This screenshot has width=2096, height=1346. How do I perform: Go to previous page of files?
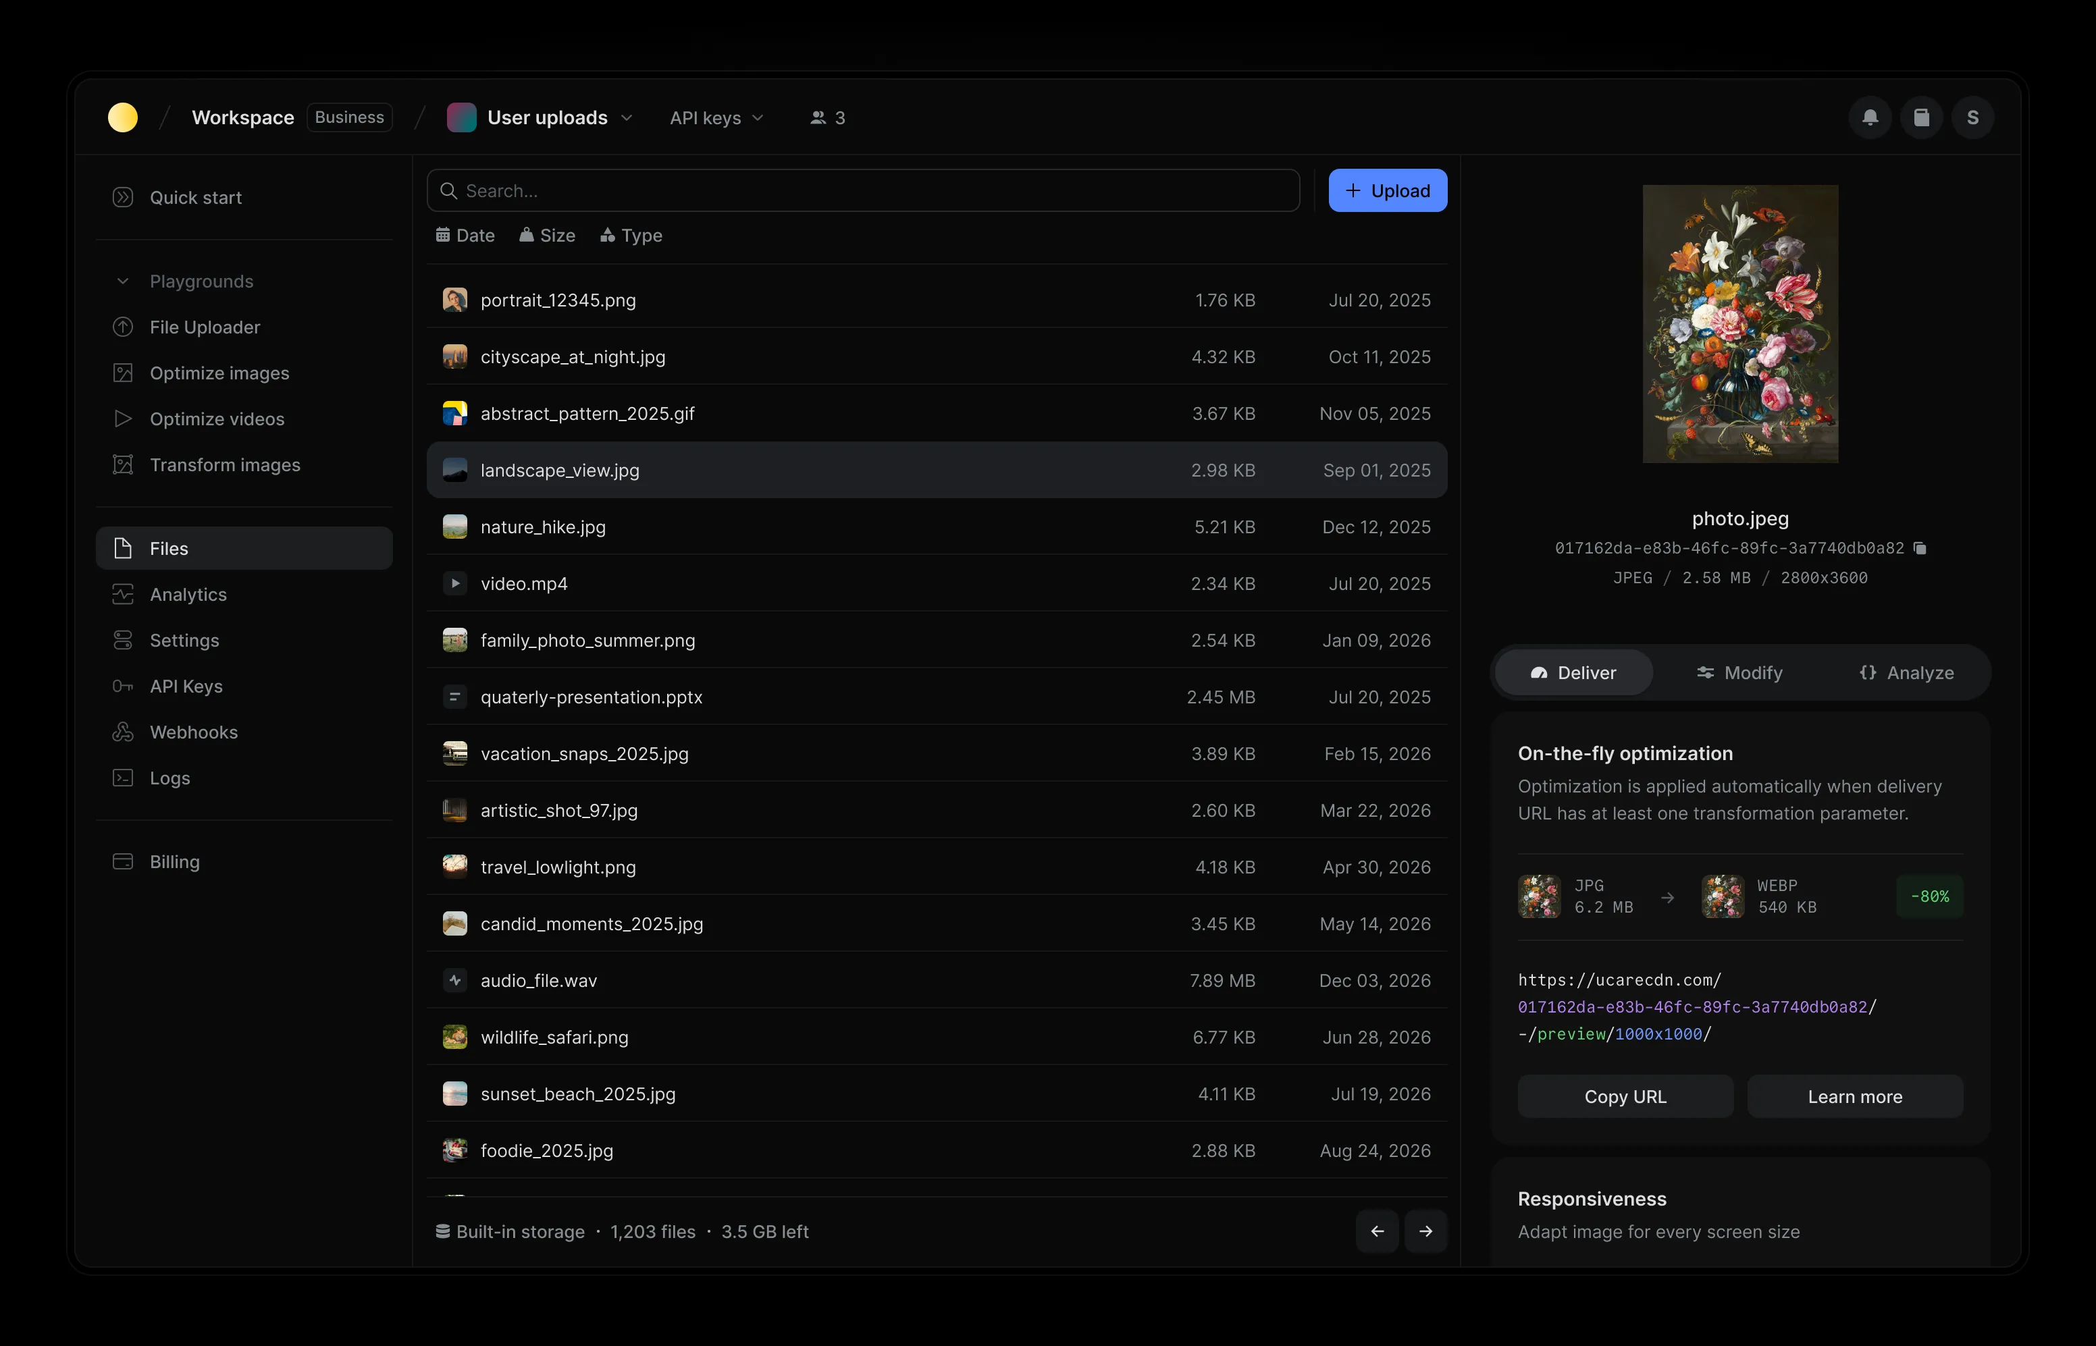pyautogui.click(x=1377, y=1231)
